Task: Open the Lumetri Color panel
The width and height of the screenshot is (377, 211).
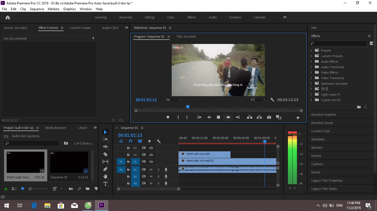Action: click(x=321, y=131)
